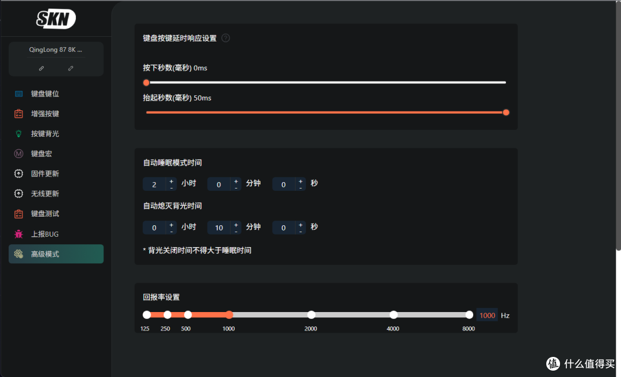The height and width of the screenshot is (377, 621).
Task: Select the 1000 Hz polling rate point
Action: [x=229, y=315]
